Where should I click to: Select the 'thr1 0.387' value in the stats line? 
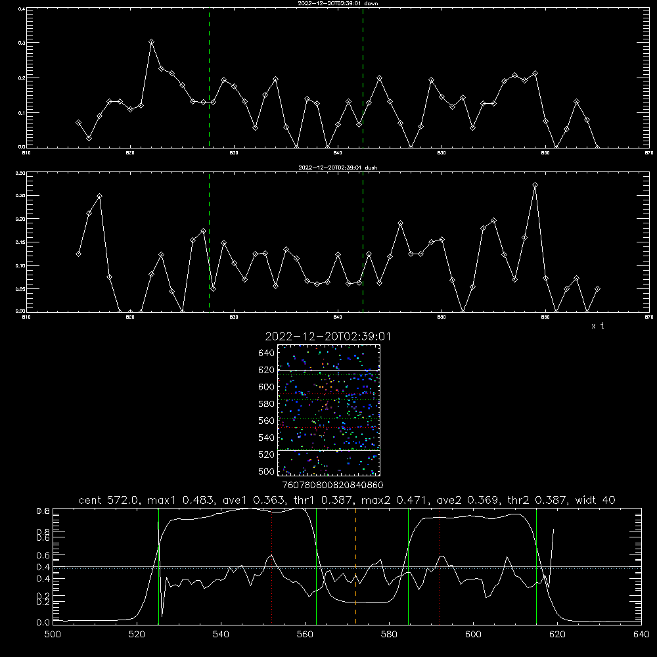click(323, 500)
